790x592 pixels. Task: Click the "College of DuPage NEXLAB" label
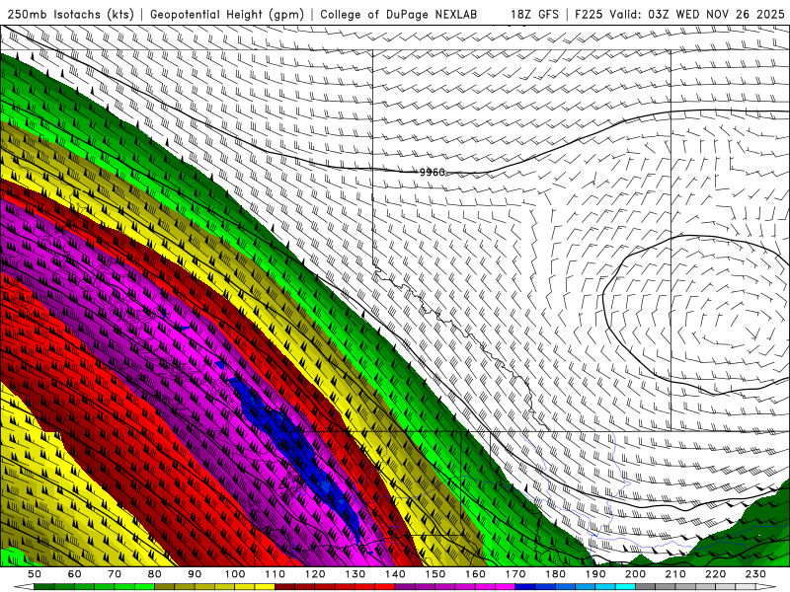tap(398, 15)
